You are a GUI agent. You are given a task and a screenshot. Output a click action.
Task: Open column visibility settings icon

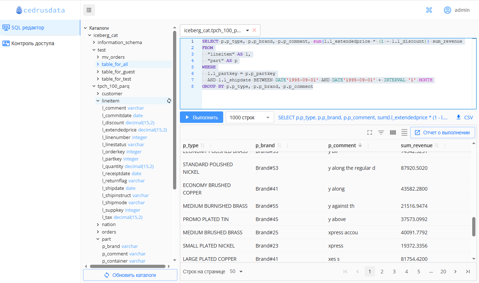(393, 133)
